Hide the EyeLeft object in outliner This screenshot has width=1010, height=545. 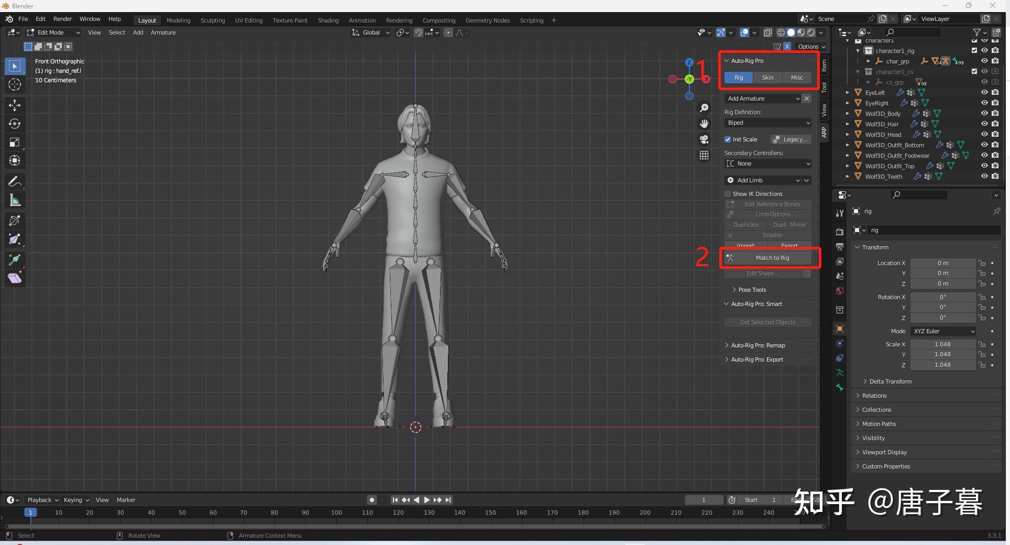click(x=984, y=93)
